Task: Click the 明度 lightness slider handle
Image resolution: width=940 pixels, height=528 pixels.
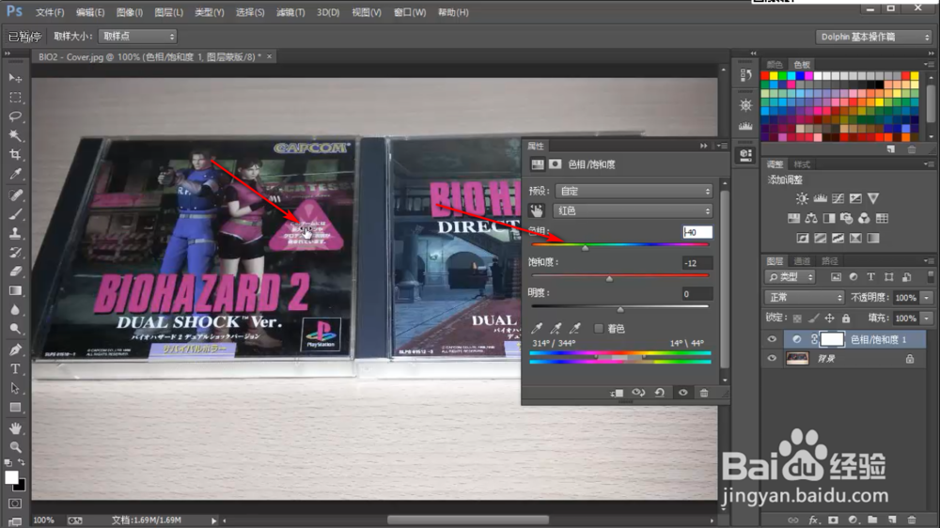Action: (619, 310)
